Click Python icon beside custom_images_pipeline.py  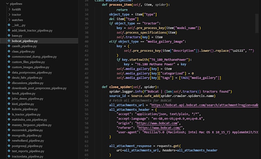[x=9, y=67]
